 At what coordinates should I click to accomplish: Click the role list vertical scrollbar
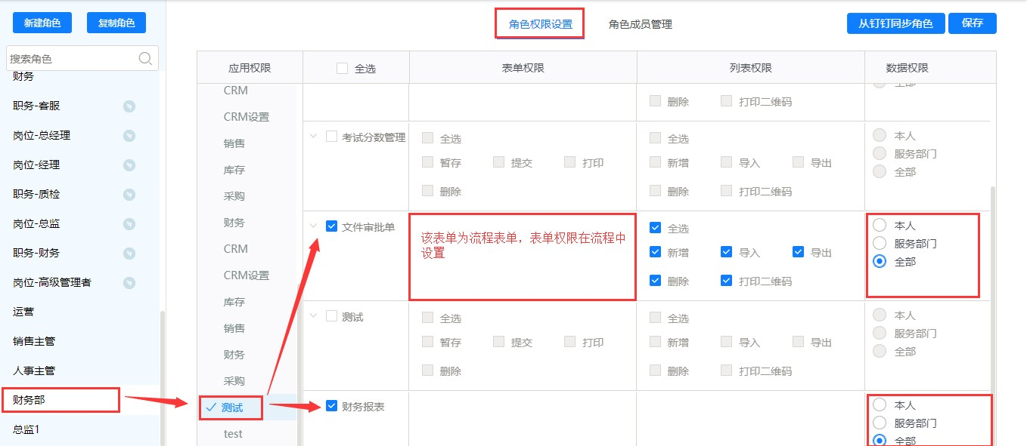click(162, 377)
